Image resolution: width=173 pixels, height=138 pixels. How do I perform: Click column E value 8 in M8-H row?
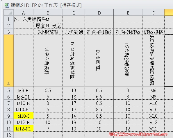[x=128, y=90]
